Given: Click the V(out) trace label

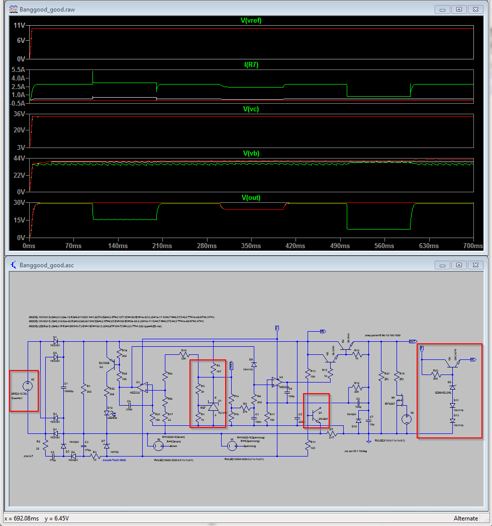Looking at the screenshot, I should [x=251, y=198].
